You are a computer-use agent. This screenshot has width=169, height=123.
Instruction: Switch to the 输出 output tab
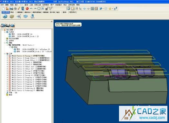point(58,12)
